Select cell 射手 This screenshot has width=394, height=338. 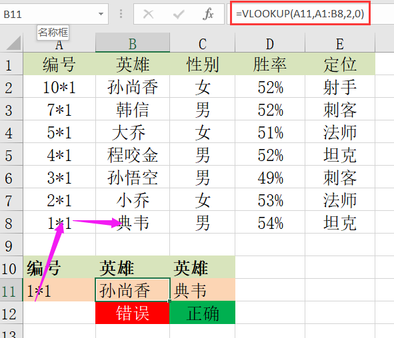(340, 87)
